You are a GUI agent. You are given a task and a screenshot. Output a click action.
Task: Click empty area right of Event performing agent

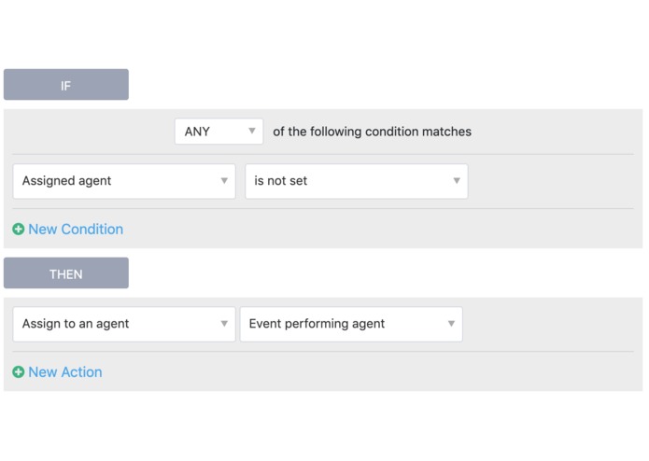pos(551,324)
